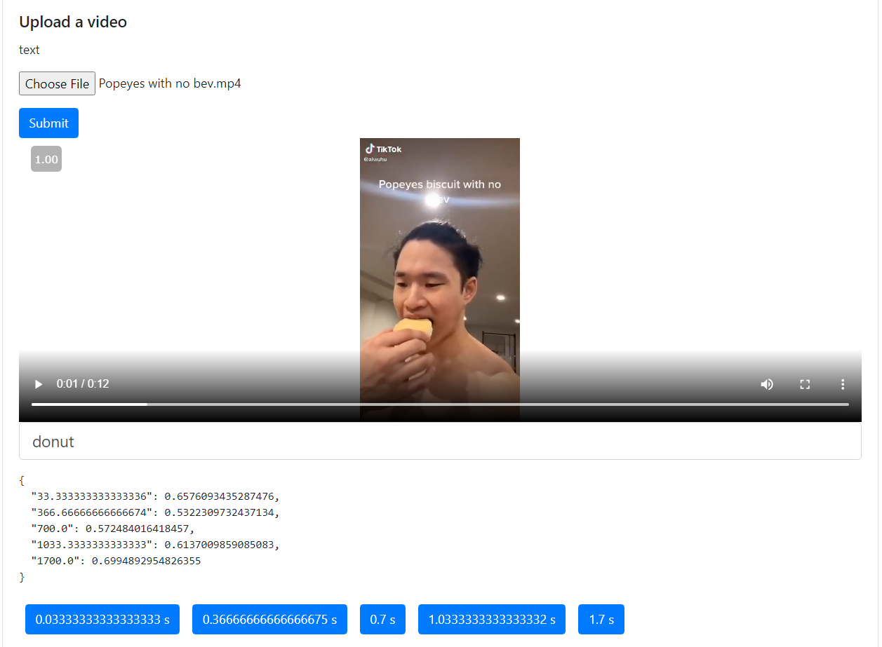The image size is (882, 647).
Task: Click the JSON line with key "1033.3333333333333"
Action: tap(155, 545)
